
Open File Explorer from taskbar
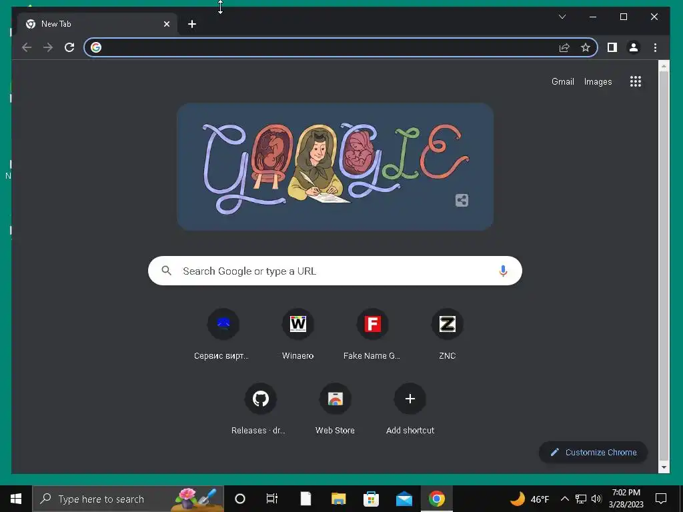pyautogui.click(x=338, y=499)
